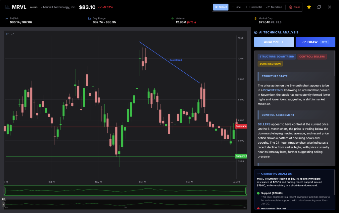The image size is (339, 213).
Task: Activate the Select cursor tool
Action: point(220,7)
